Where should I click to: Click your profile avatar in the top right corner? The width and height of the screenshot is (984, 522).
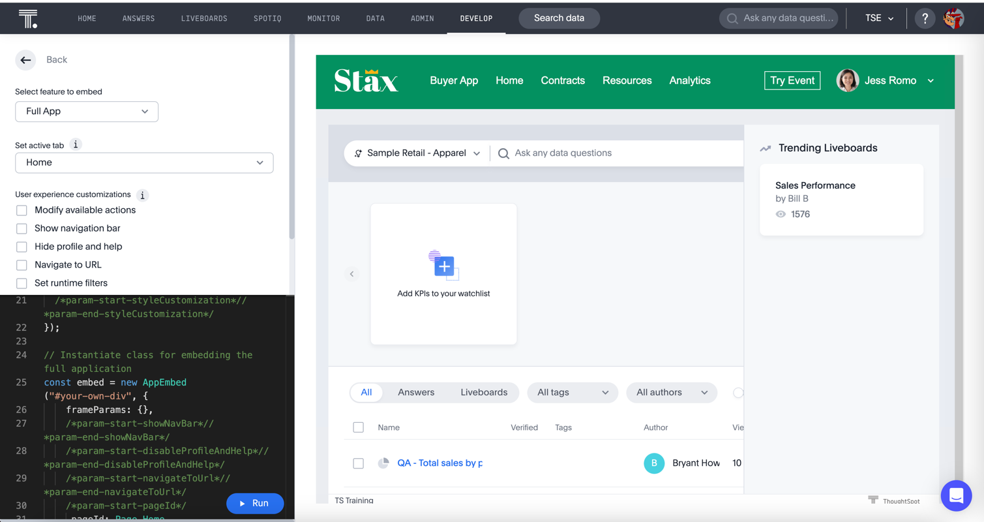pos(955,18)
